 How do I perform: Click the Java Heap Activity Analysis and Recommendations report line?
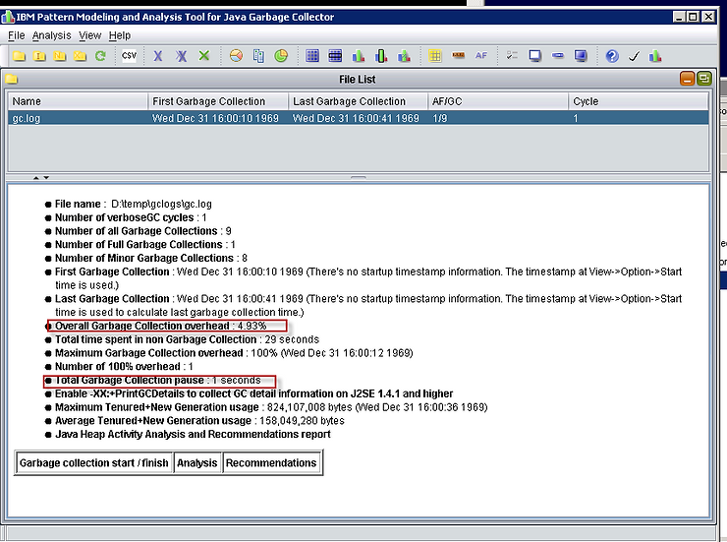(x=193, y=435)
